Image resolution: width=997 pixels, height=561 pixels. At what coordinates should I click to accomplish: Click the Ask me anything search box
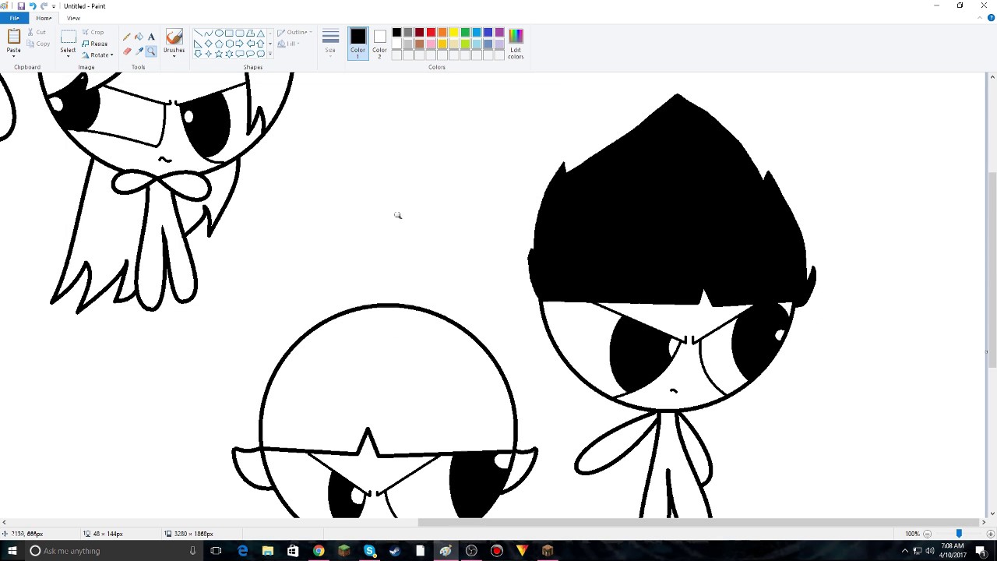tap(114, 551)
